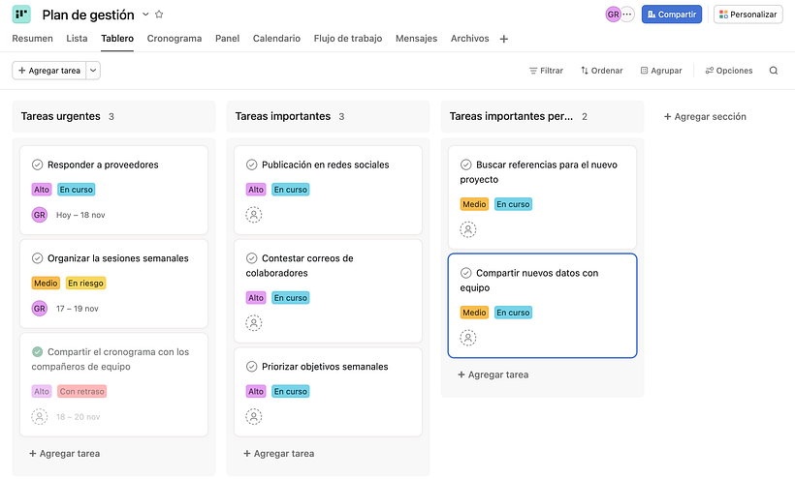The image size is (795, 479).
Task: Assign someone to Priorizar objetivos semanales
Action: (253, 417)
